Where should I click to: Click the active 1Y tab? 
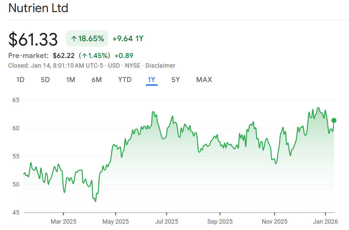tap(151, 80)
